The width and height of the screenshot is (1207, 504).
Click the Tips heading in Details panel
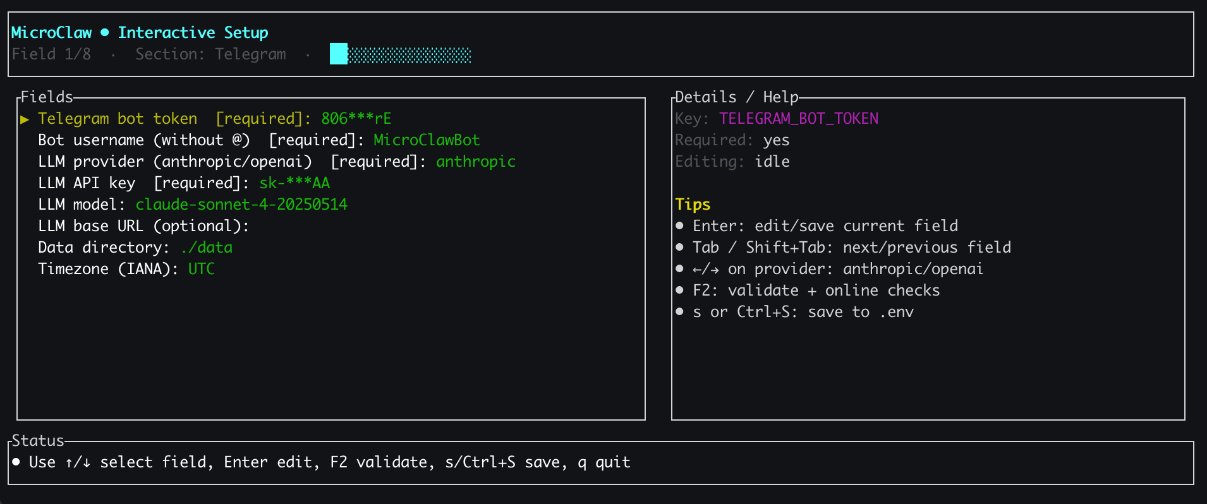693,204
